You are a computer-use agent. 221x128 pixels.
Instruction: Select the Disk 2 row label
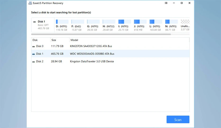click(x=40, y=61)
